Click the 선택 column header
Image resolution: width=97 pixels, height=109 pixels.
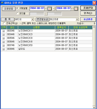pos(4,27)
